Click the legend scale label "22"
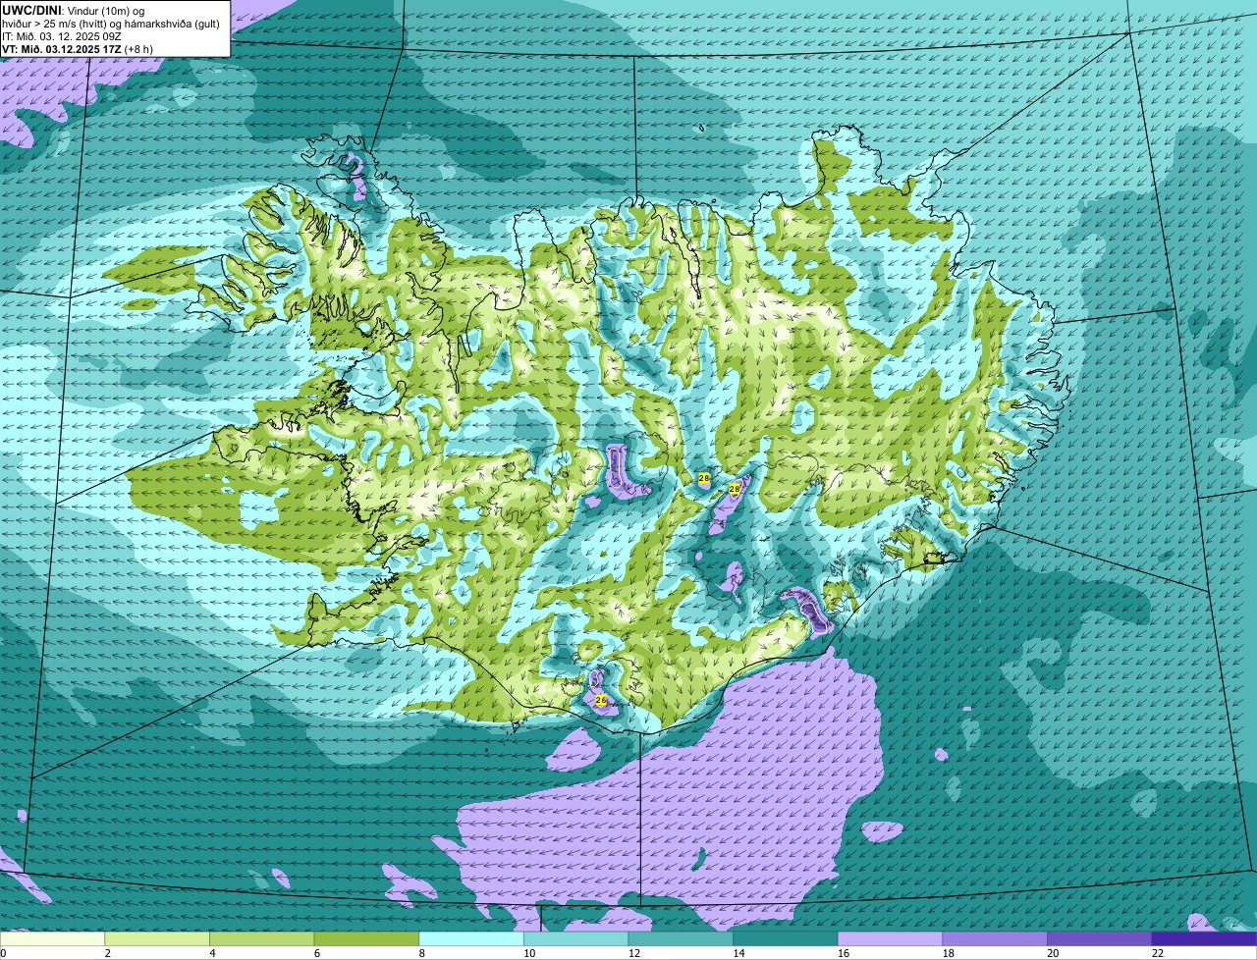This screenshot has width=1257, height=960. point(1158,953)
